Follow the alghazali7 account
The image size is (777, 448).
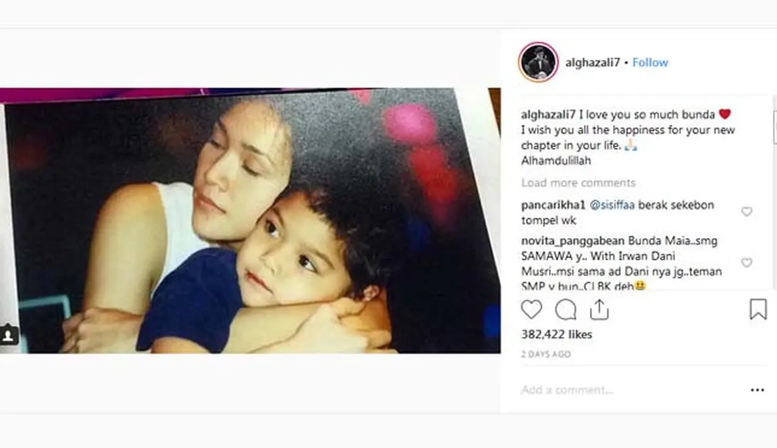coord(650,62)
